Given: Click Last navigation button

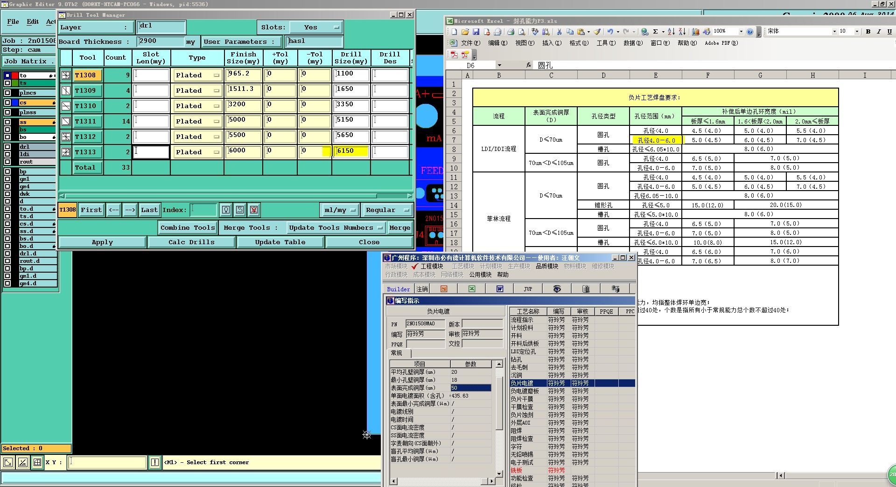Looking at the screenshot, I should (149, 210).
